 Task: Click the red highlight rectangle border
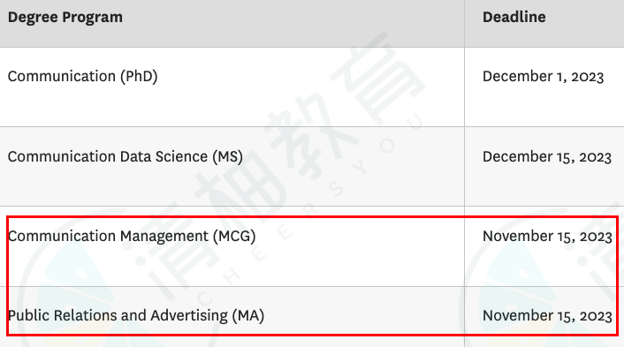pyautogui.click(x=312, y=217)
